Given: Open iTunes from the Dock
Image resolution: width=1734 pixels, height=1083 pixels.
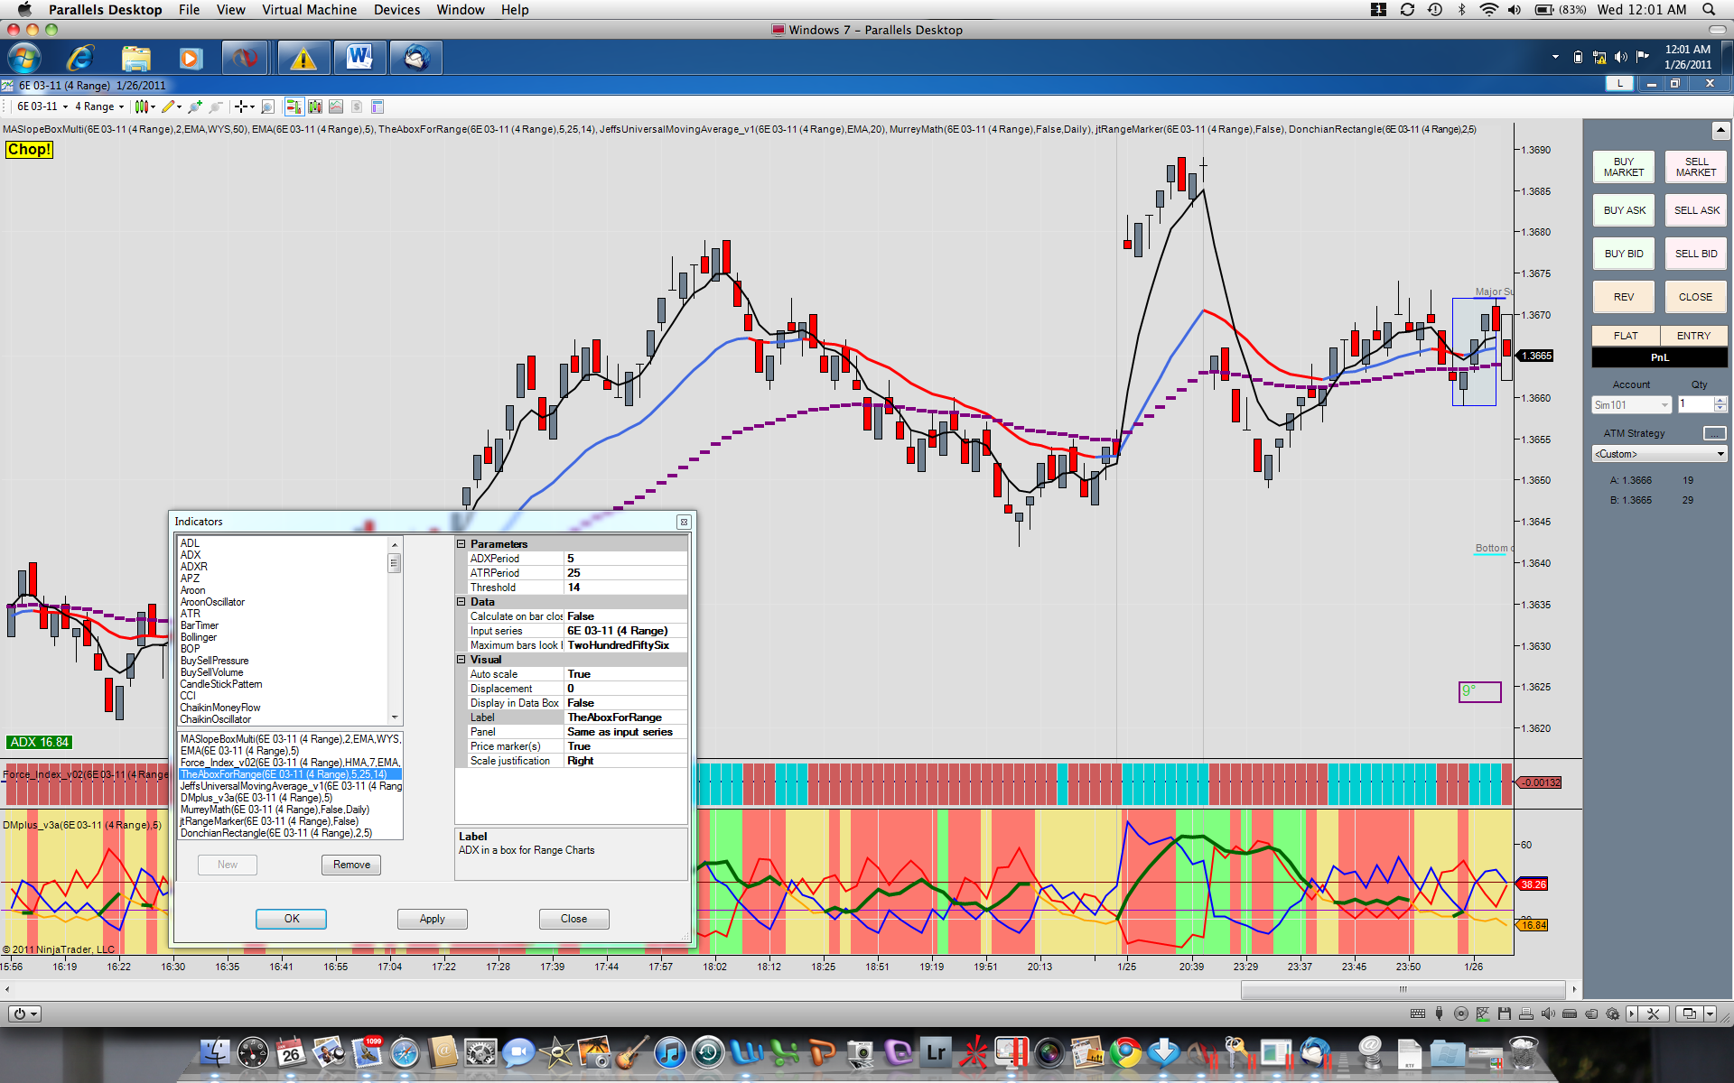Looking at the screenshot, I should point(669,1052).
